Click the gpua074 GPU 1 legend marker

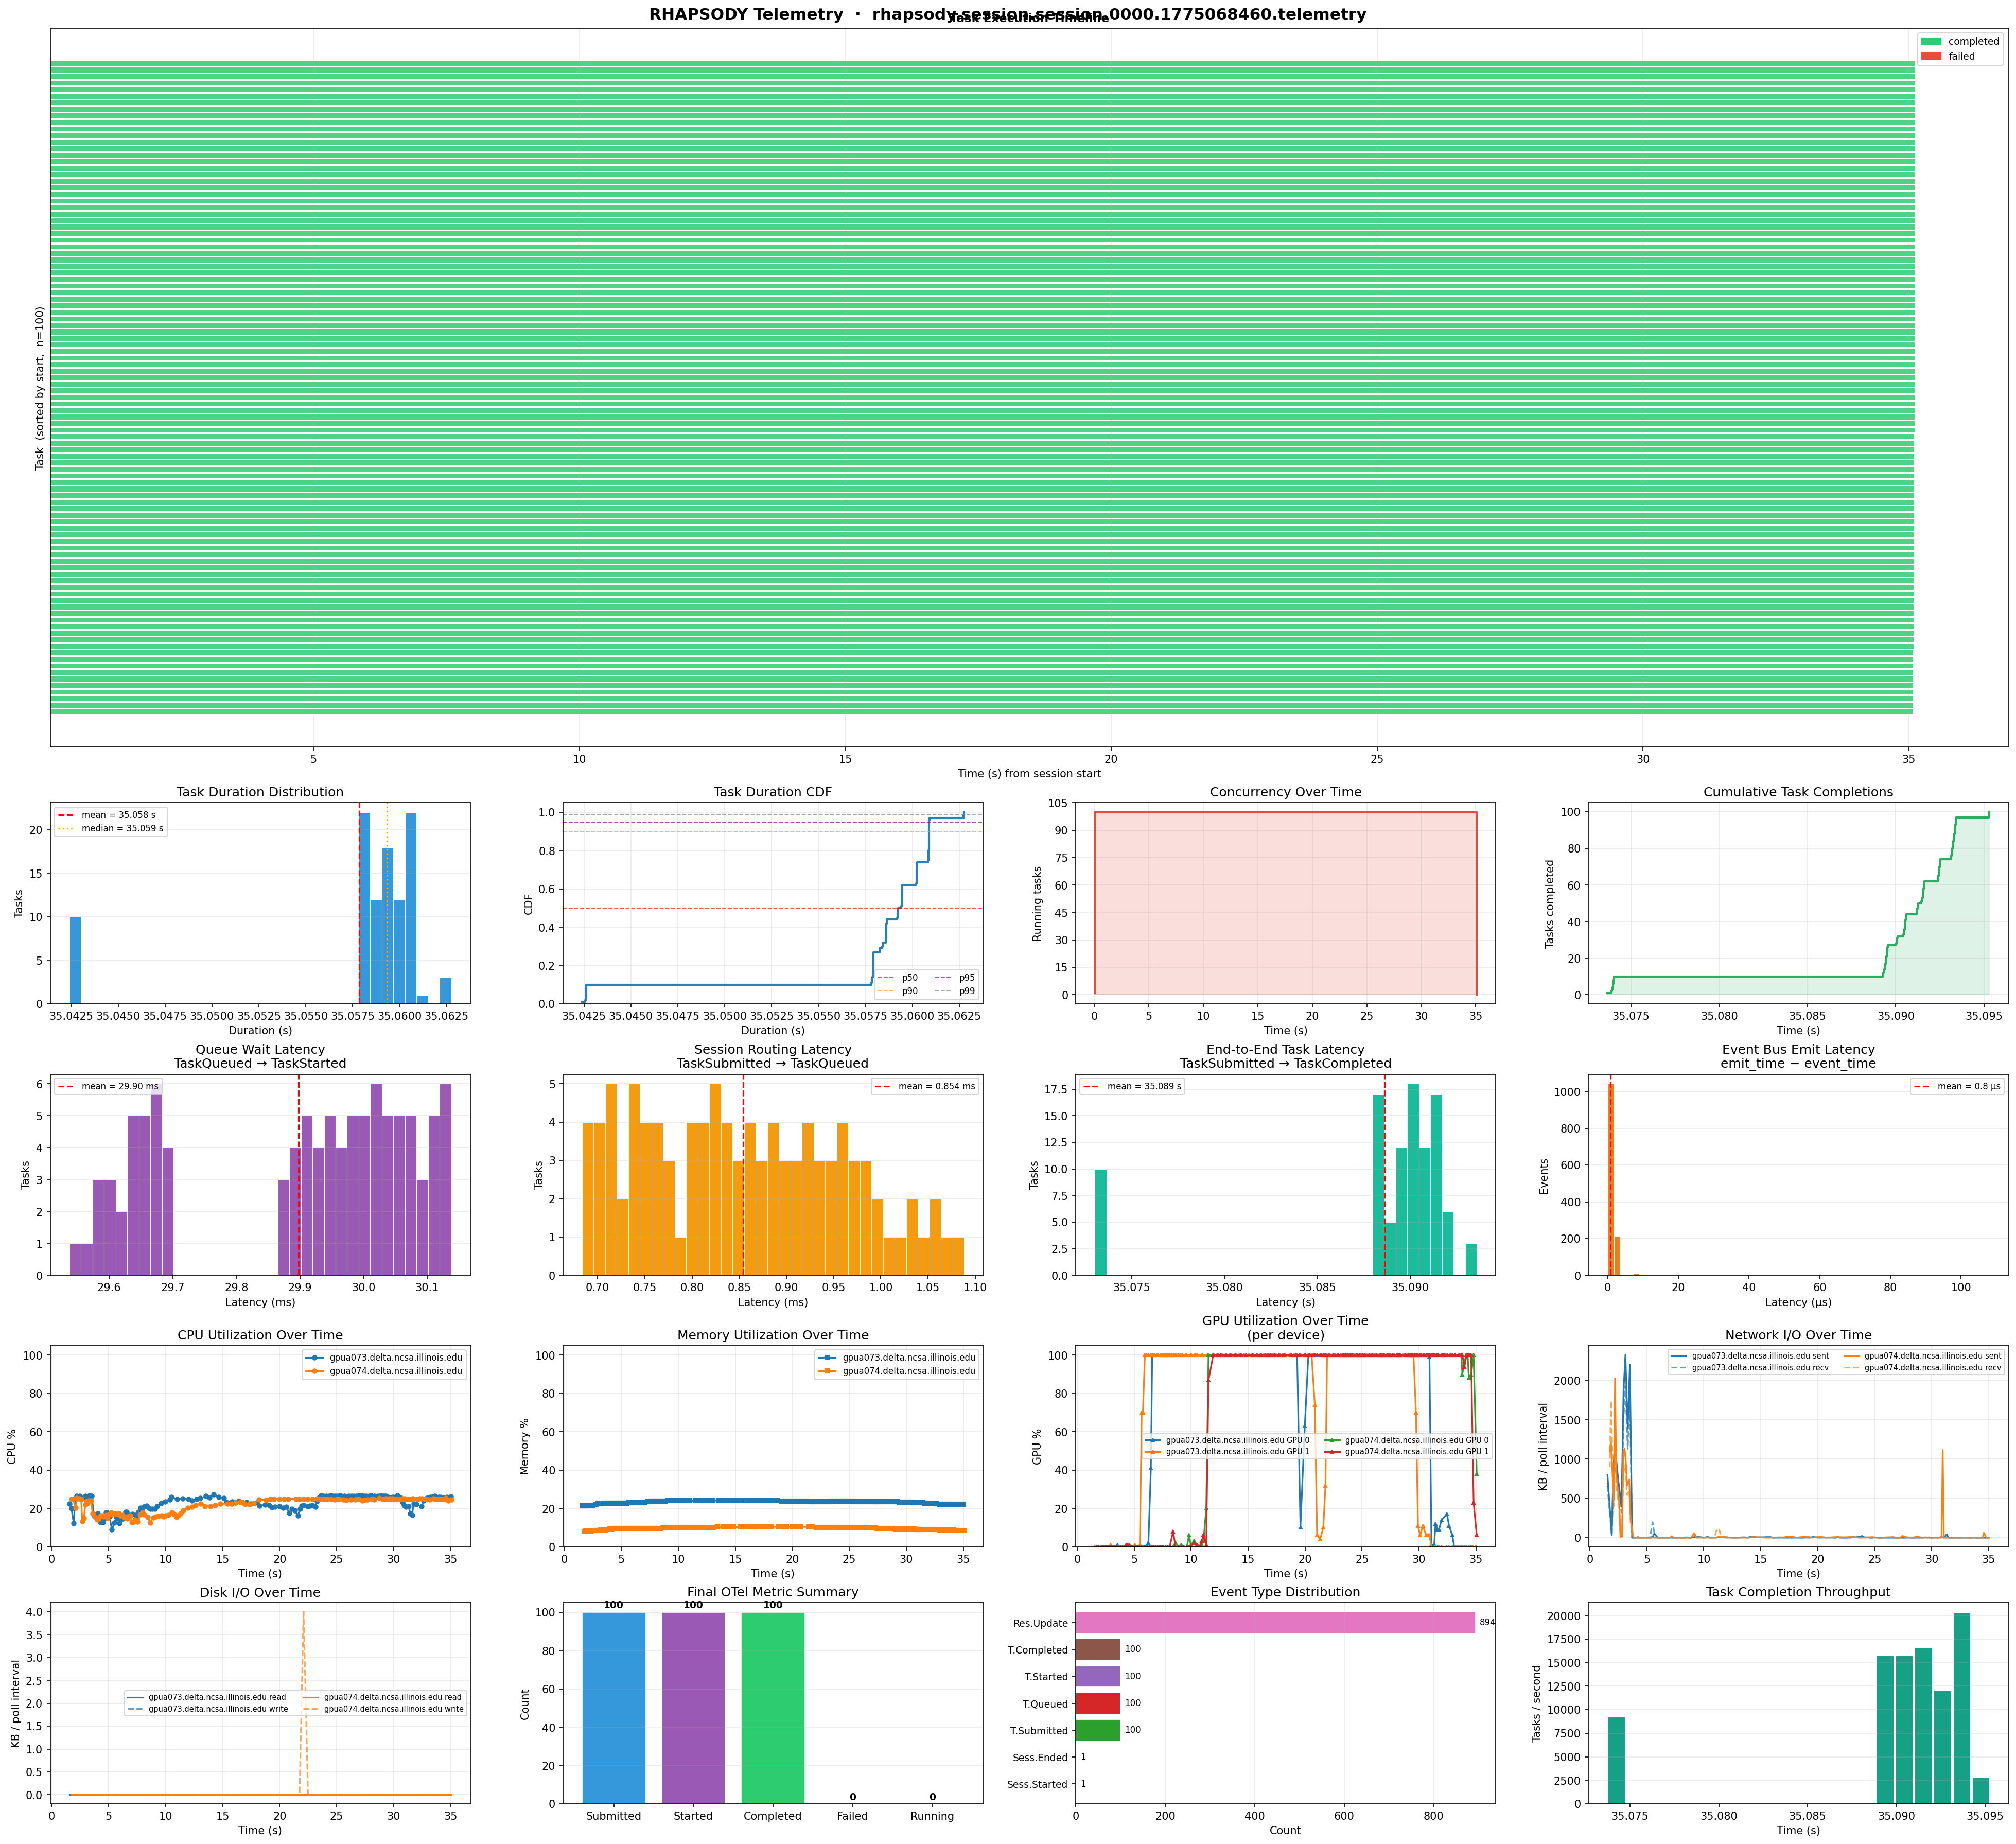tap(1332, 1452)
